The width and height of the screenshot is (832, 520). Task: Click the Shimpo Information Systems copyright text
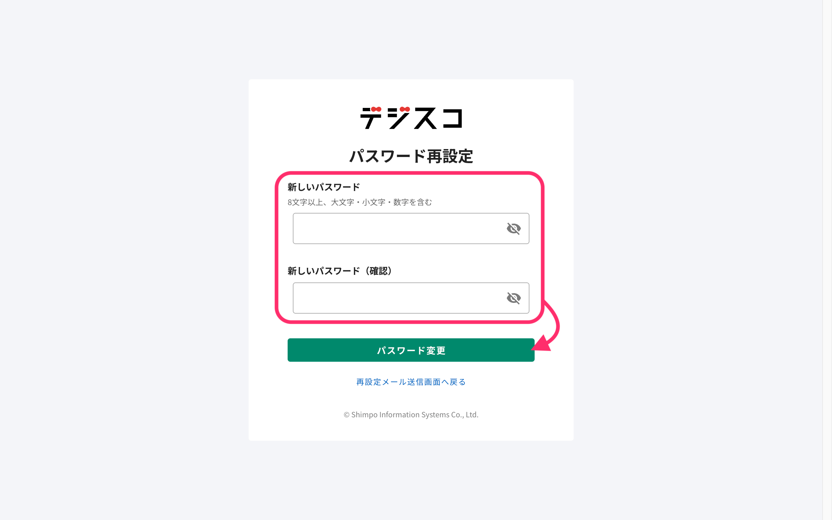click(x=410, y=415)
